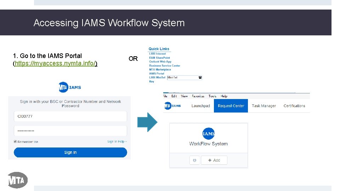
Task: Select the Request Center tab
Action: tap(231, 106)
